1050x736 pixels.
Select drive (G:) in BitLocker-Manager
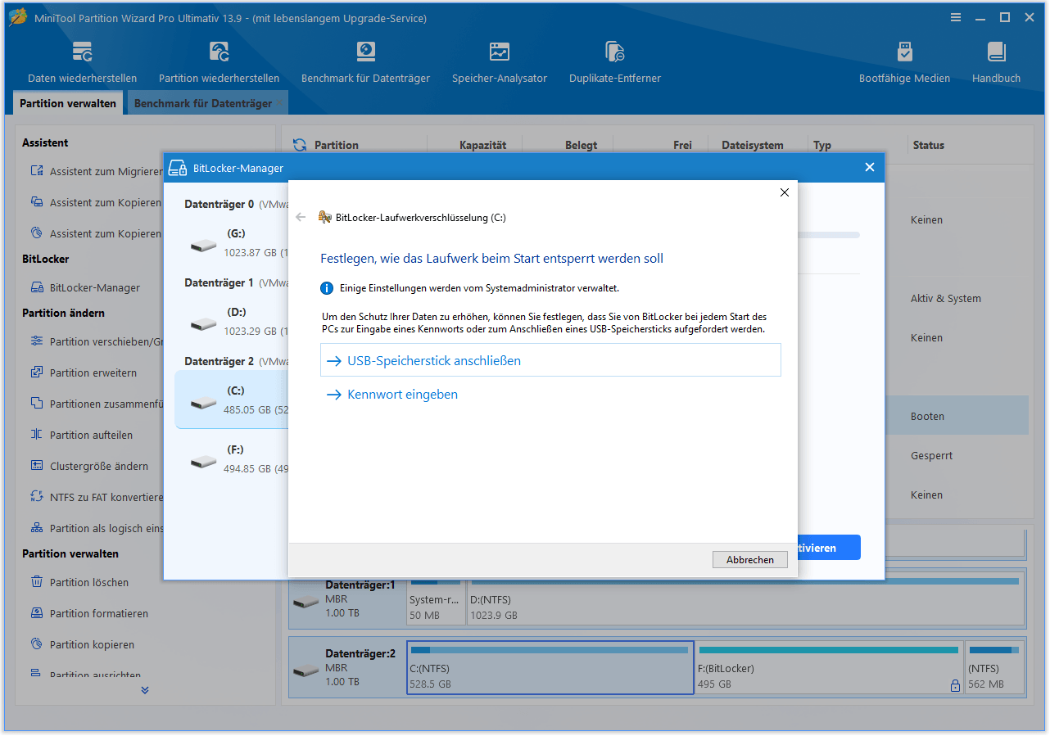pyautogui.click(x=233, y=243)
